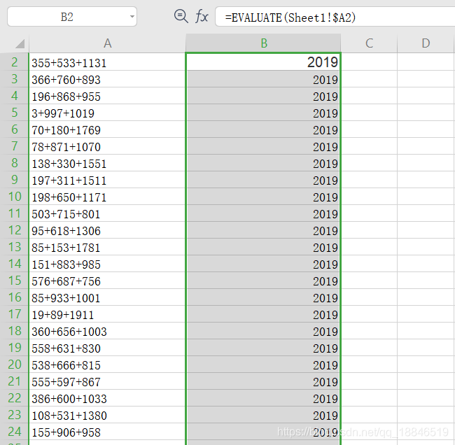Select row 3 header
The width and height of the screenshot is (455, 445).
coord(15,79)
